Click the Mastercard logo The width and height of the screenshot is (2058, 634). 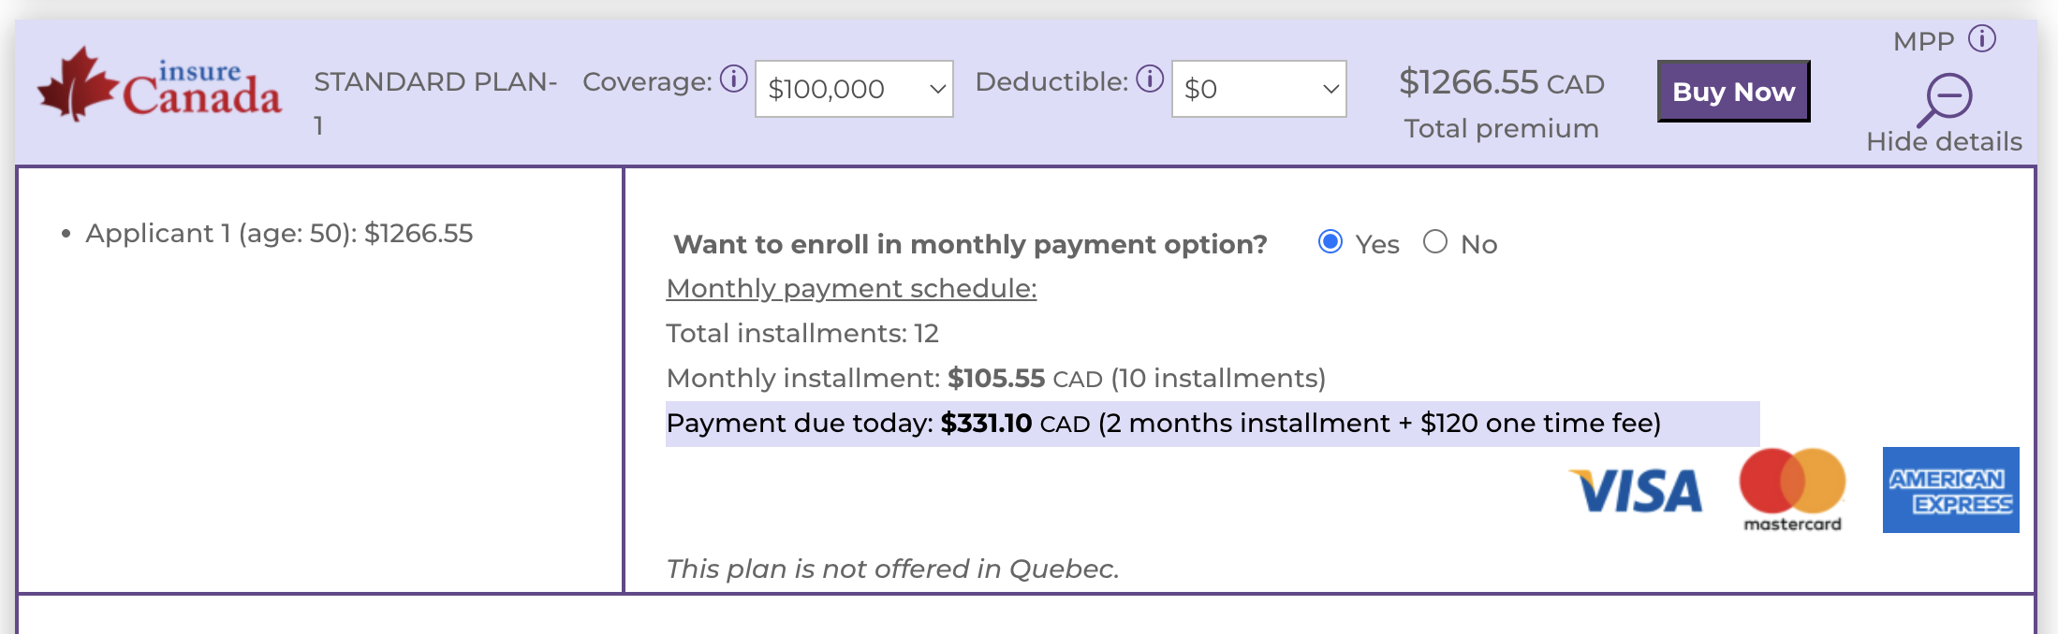1792,490
